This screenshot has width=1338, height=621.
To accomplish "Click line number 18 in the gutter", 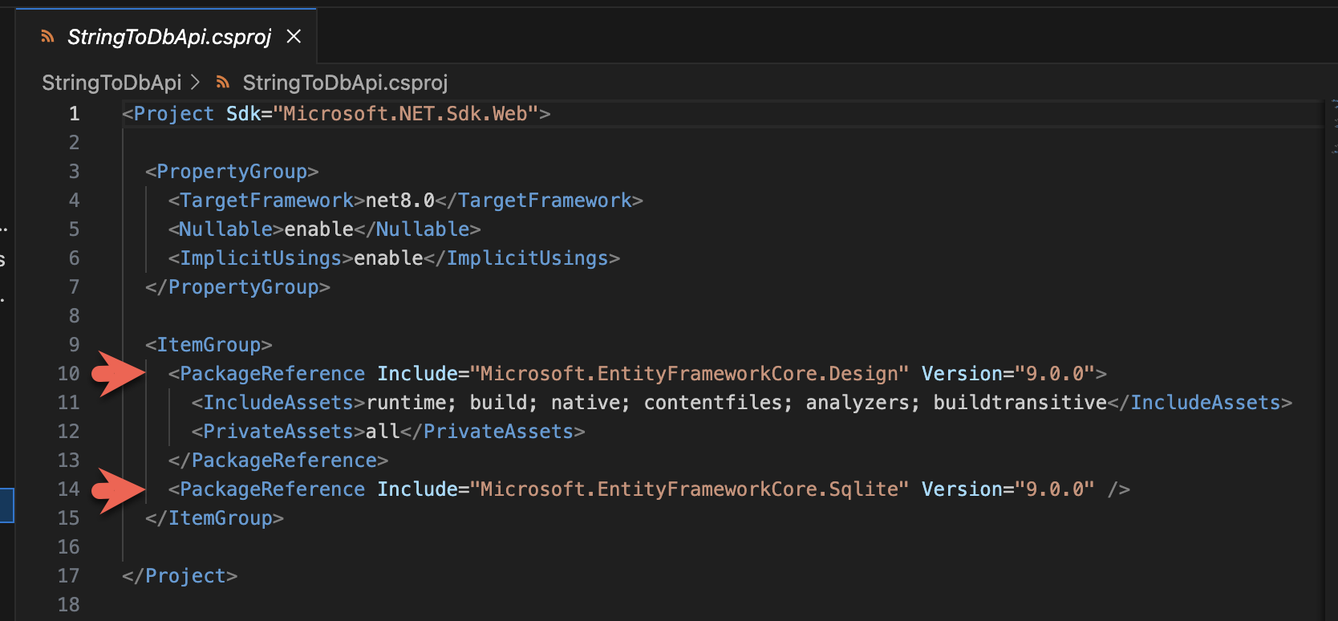I will coord(68,605).
